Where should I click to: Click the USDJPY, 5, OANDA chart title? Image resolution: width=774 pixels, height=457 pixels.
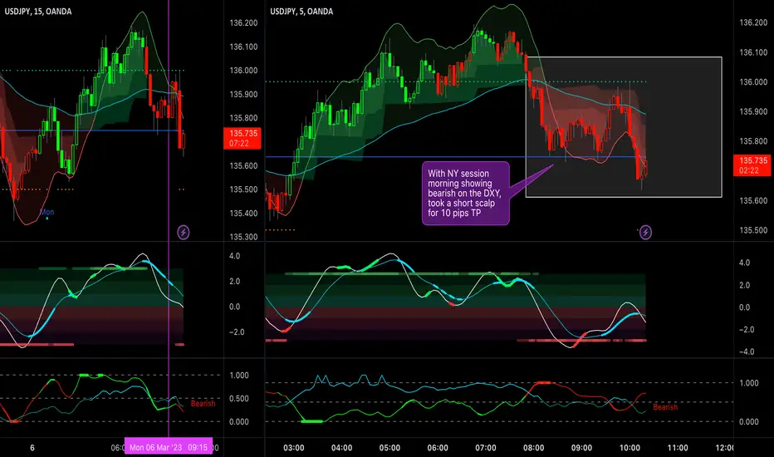tap(301, 12)
